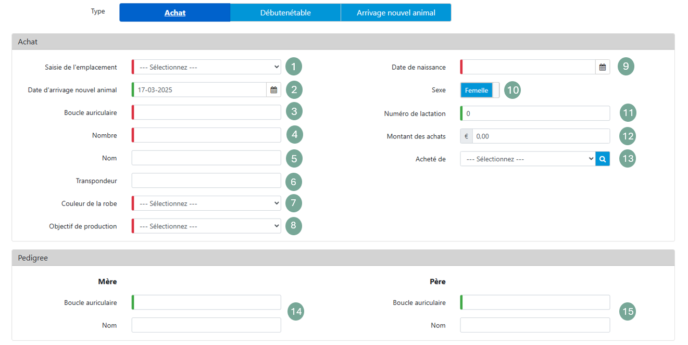This screenshot has height=345, width=688.
Task: Open the Objectif de production dropdown
Action: tap(206, 226)
